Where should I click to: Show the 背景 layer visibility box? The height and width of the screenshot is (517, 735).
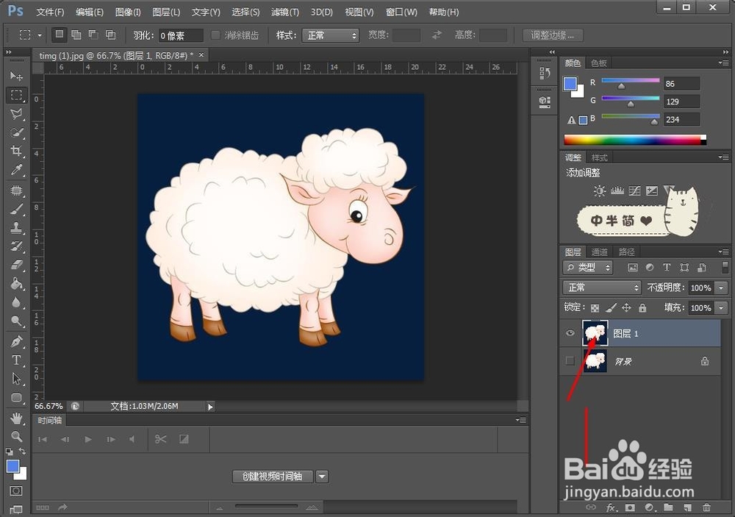tap(570, 361)
